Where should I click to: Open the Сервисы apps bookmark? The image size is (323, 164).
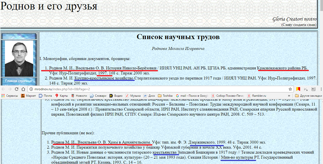coord(9,96)
